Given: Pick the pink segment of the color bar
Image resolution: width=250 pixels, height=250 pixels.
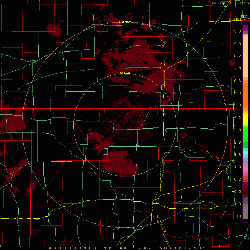Looking at the screenshot, I should pyautogui.click(x=245, y=168).
